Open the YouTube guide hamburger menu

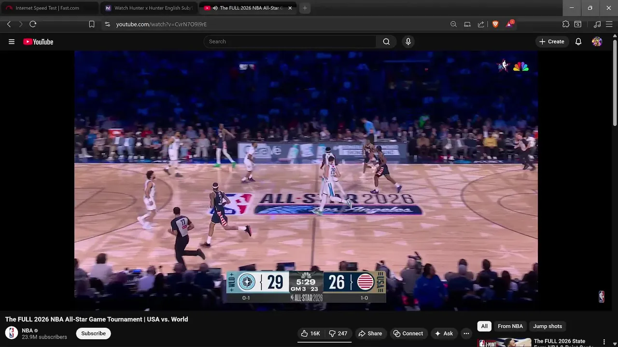pos(12,41)
